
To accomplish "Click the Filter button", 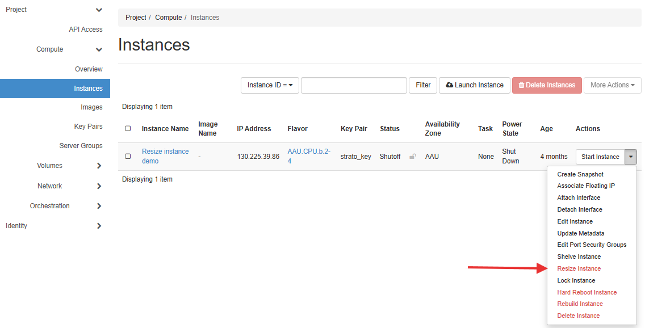I will pos(422,85).
